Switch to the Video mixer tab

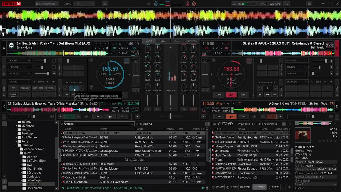[163, 41]
